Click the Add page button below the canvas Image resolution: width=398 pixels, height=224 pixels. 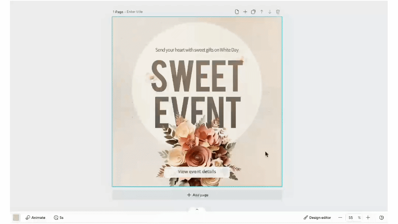coord(197,195)
